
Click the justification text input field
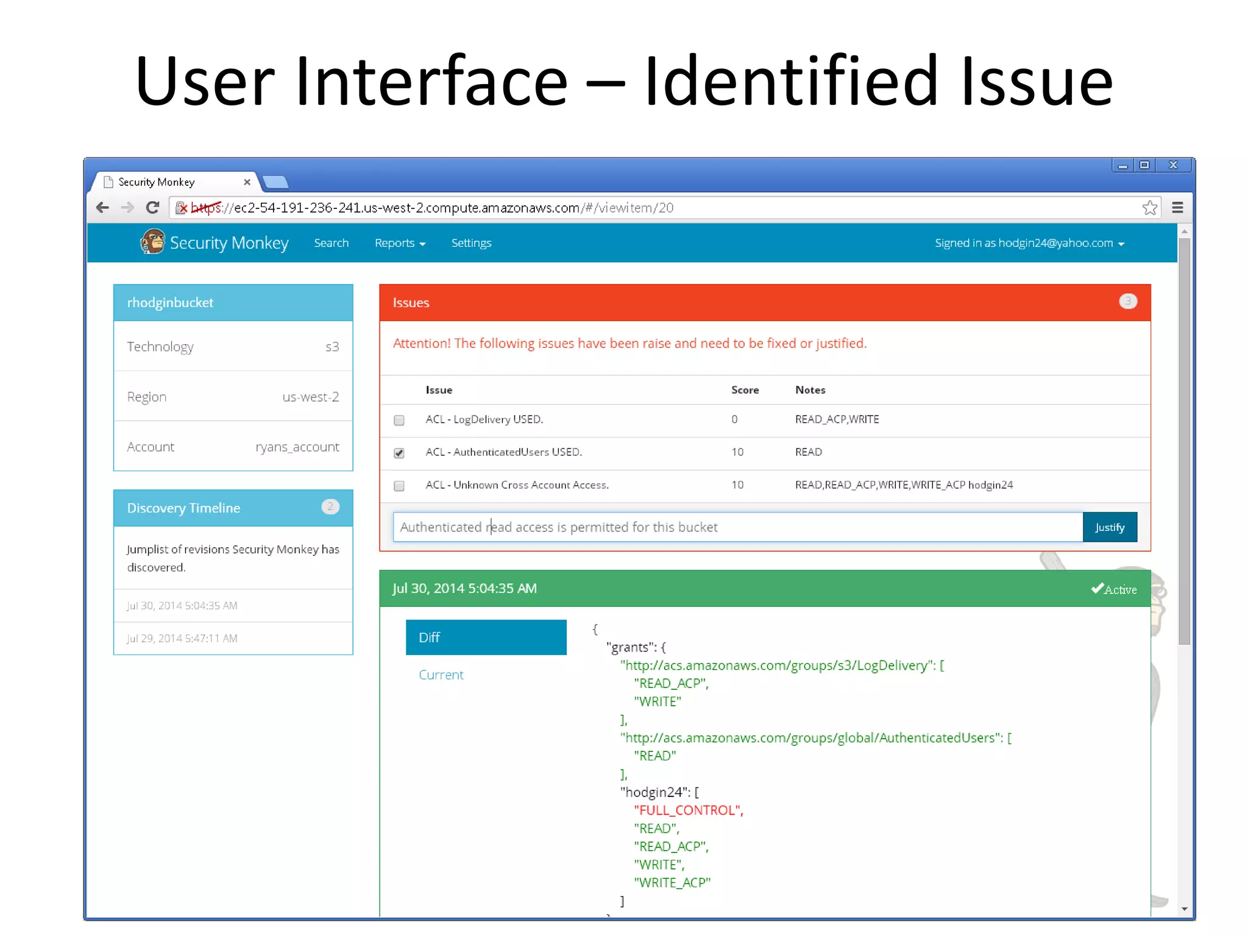(737, 527)
